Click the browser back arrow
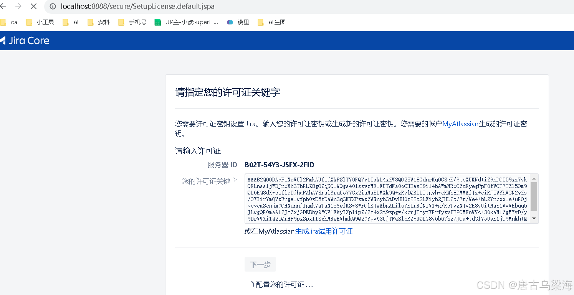574x295 pixels. [x=3, y=7]
